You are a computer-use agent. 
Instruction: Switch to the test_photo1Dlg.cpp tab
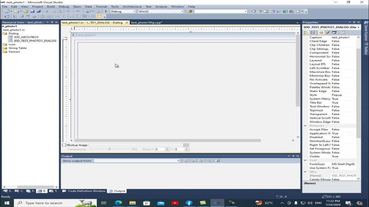click(x=146, y=22)
